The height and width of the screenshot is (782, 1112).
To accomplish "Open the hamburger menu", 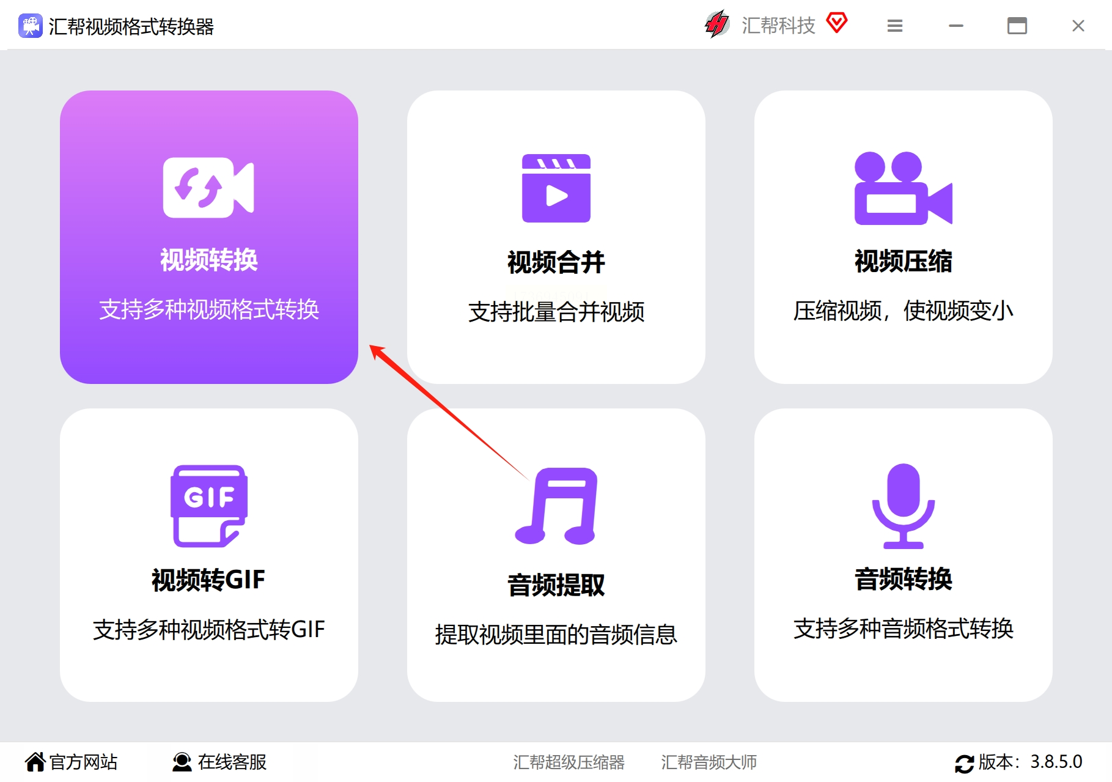I will click(894, 25).
